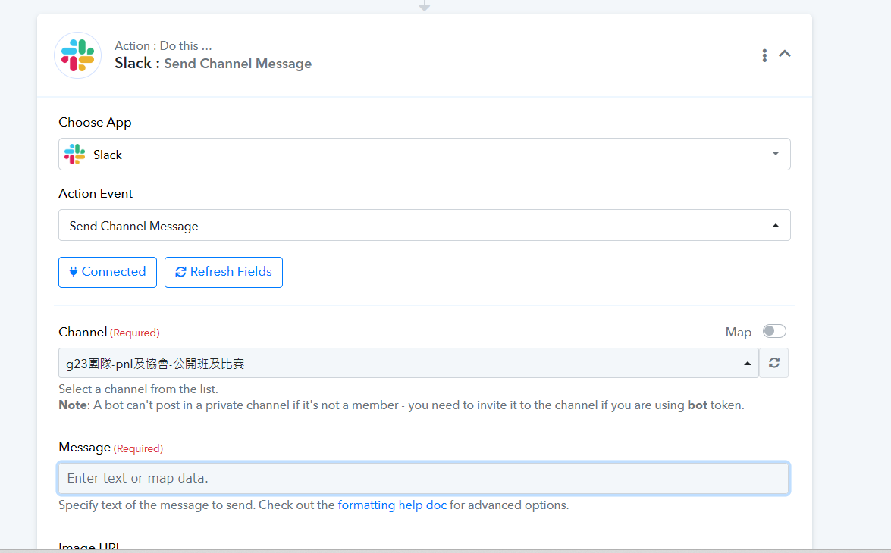The image size is (891, 553).
Task: Toggle the Map switch for the Channel field
Action: click(774, 331)
